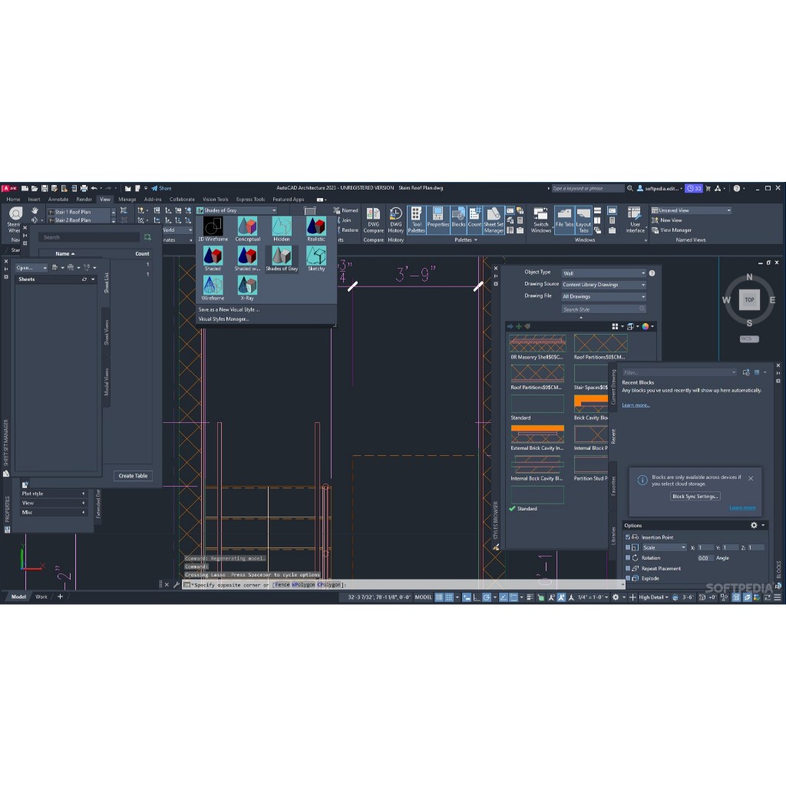Viewport: 786px width, 786px height.
Task: Open the Shades of Gray visual style dropdown
Action: (236, 210)
